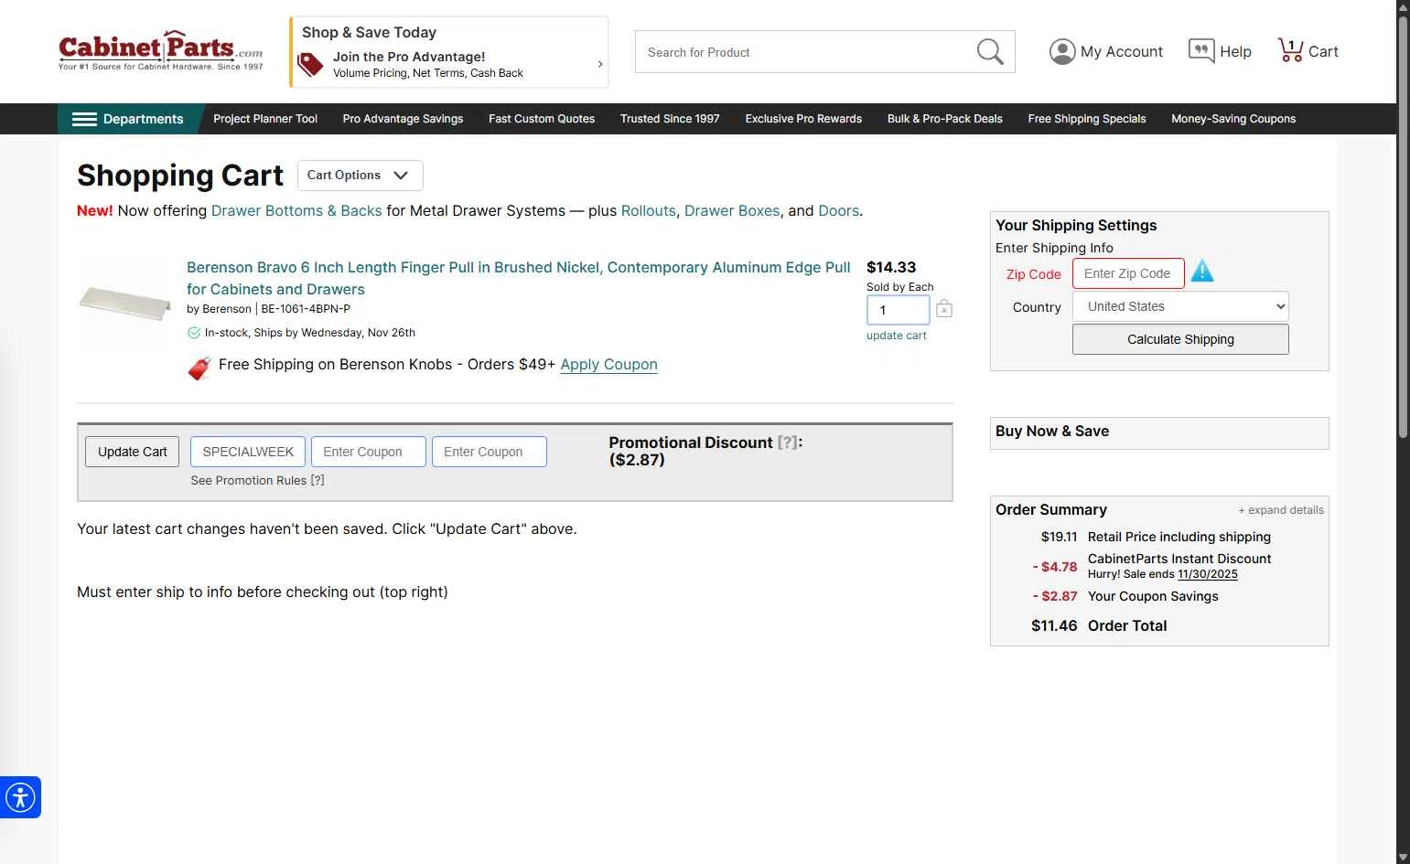Click the green in-stock checkmark icon
Viewport: 1410px width, 864px height.
tap(194, 333)
